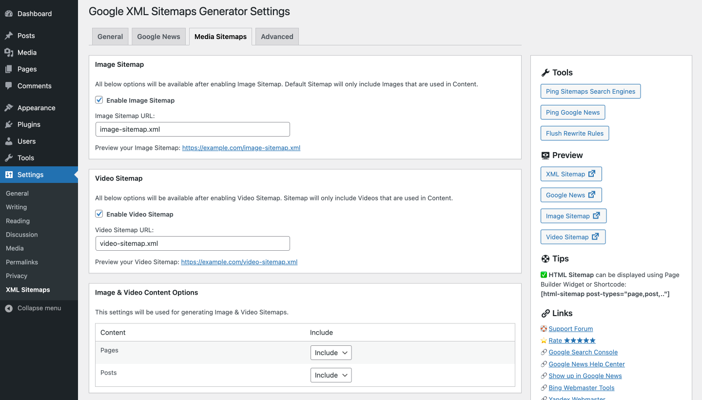The image size is (702, 400).
Task: Click the wrench icon beside Tools heading
Action: click(x=546, y=73)
